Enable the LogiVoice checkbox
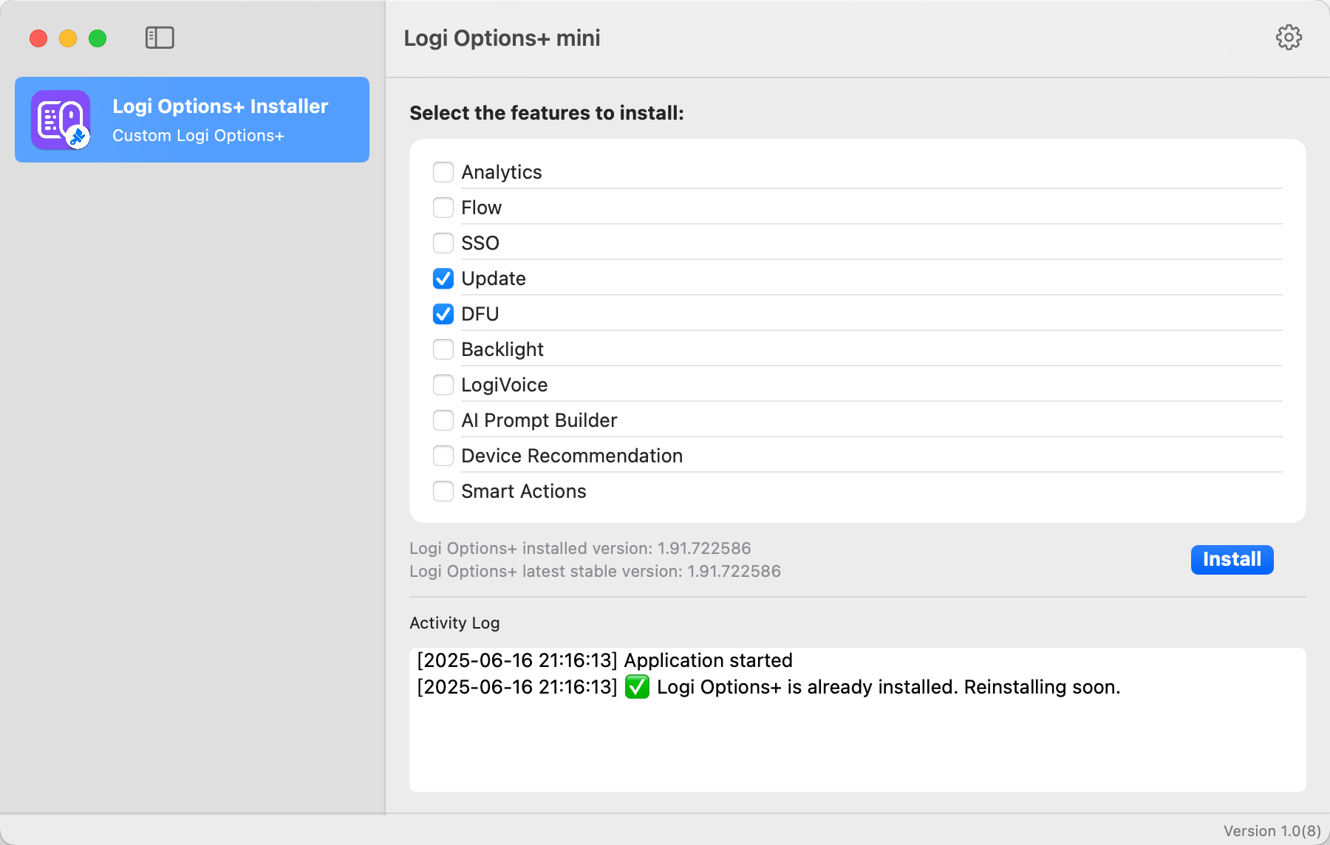This screenshot has height=845, width=1330. [443, 385]
